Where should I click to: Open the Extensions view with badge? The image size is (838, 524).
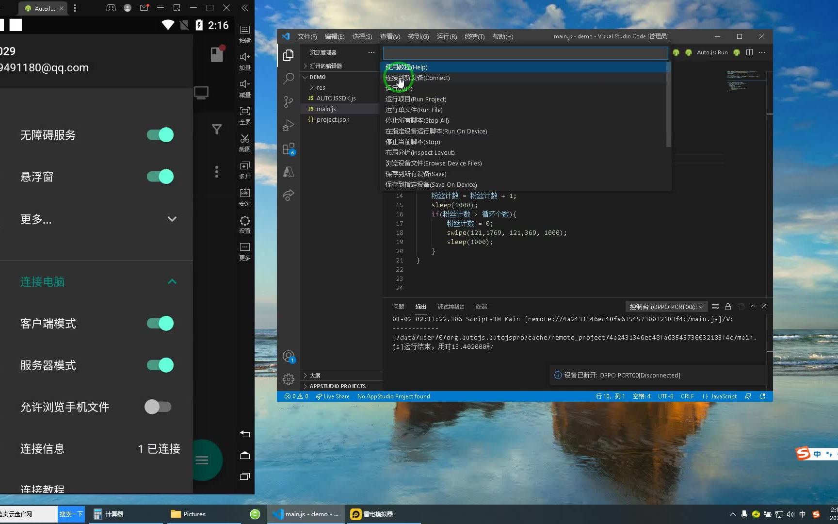point(289,148)
